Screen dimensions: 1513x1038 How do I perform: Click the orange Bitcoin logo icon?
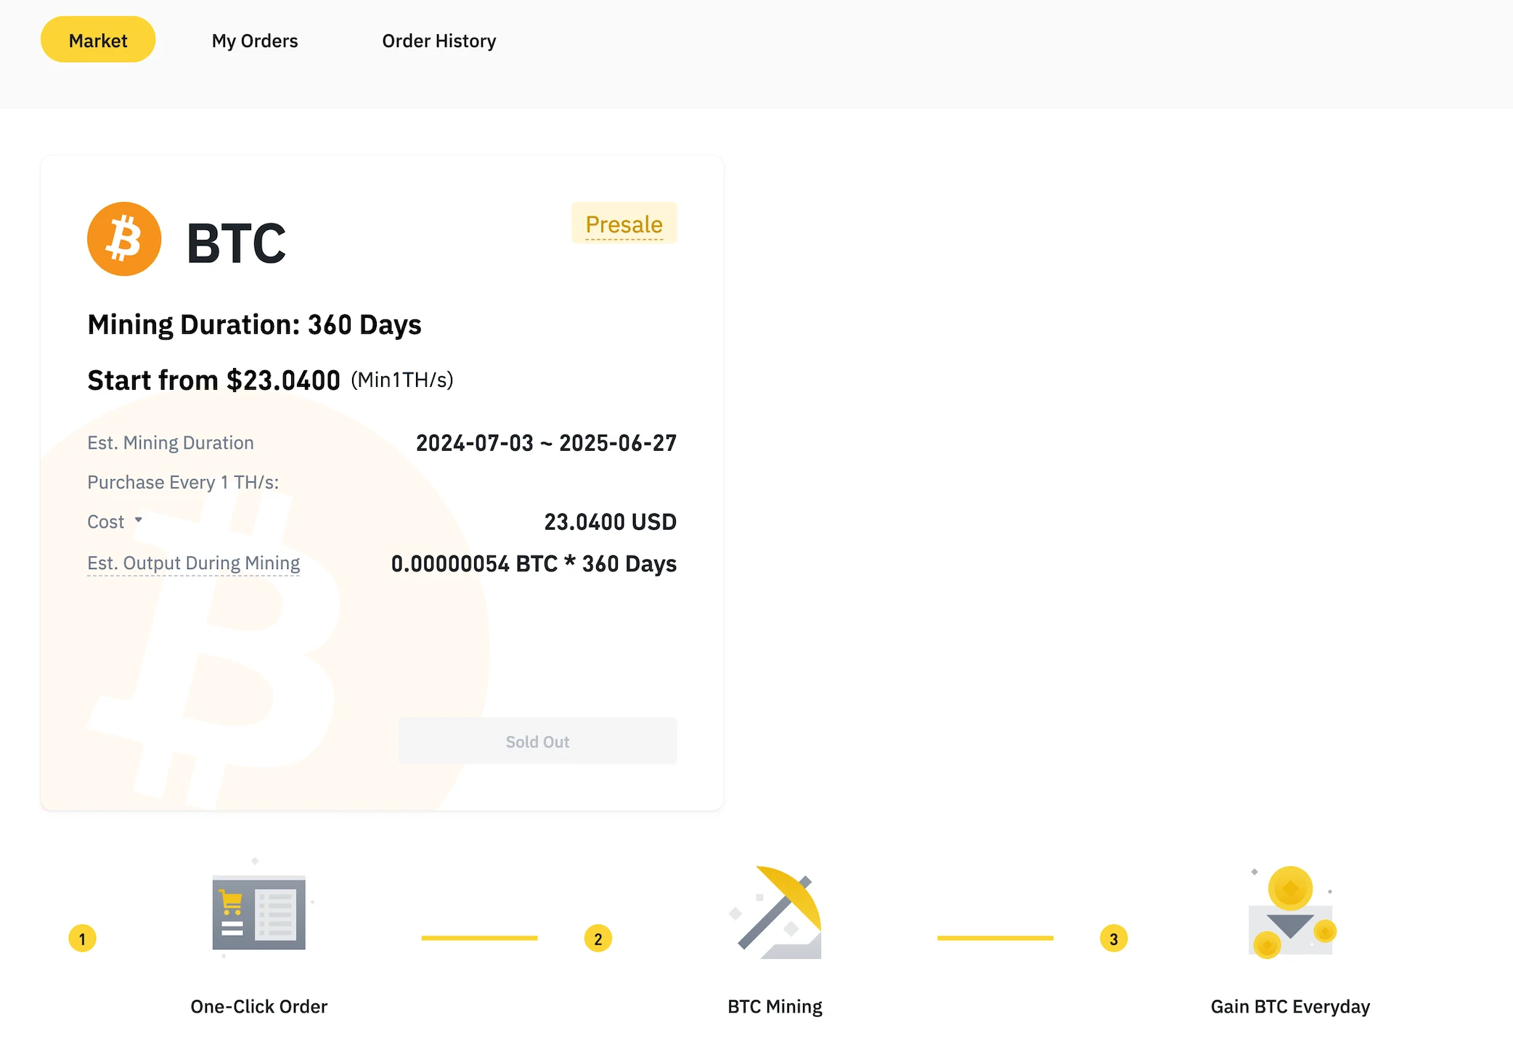click(124, 239)
